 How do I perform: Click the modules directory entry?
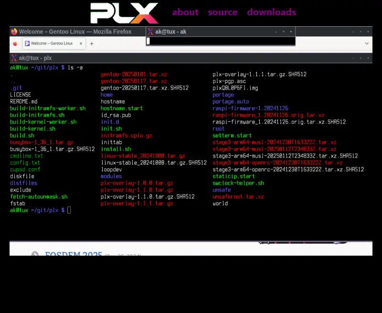click(111, 176)
